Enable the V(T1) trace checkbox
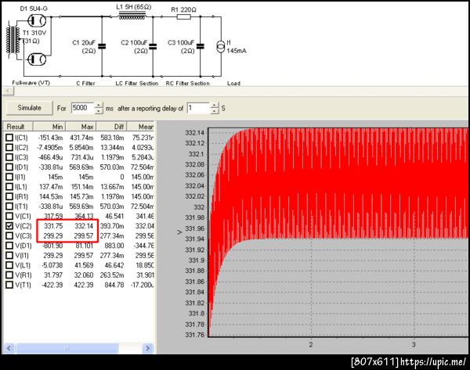The height and width of the screenshot is (370, 470). 9,285
